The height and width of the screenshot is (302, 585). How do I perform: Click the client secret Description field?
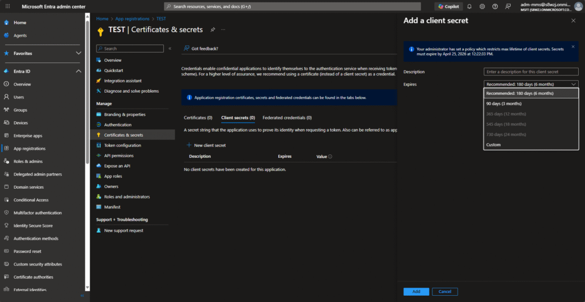click(x=531, y=71)
